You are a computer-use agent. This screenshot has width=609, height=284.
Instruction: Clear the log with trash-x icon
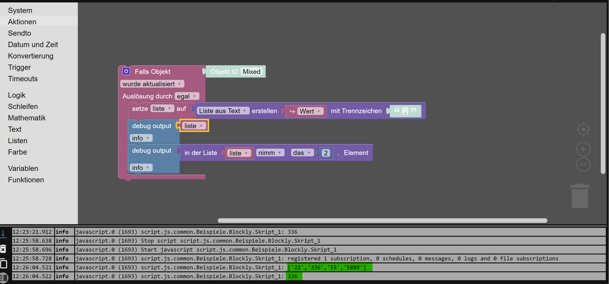pyautogui.click(x=4, y=249)
